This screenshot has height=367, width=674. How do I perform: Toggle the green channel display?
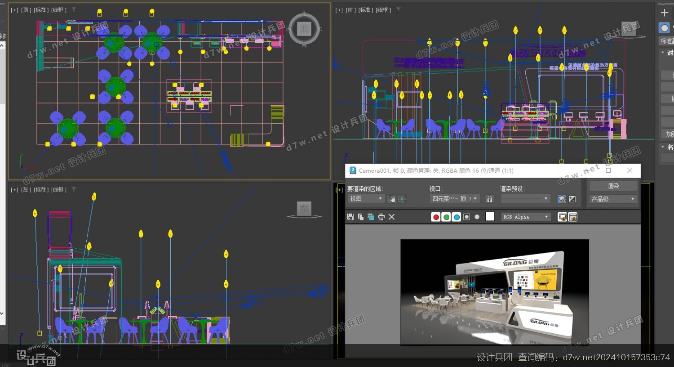(x=446, y=217)
